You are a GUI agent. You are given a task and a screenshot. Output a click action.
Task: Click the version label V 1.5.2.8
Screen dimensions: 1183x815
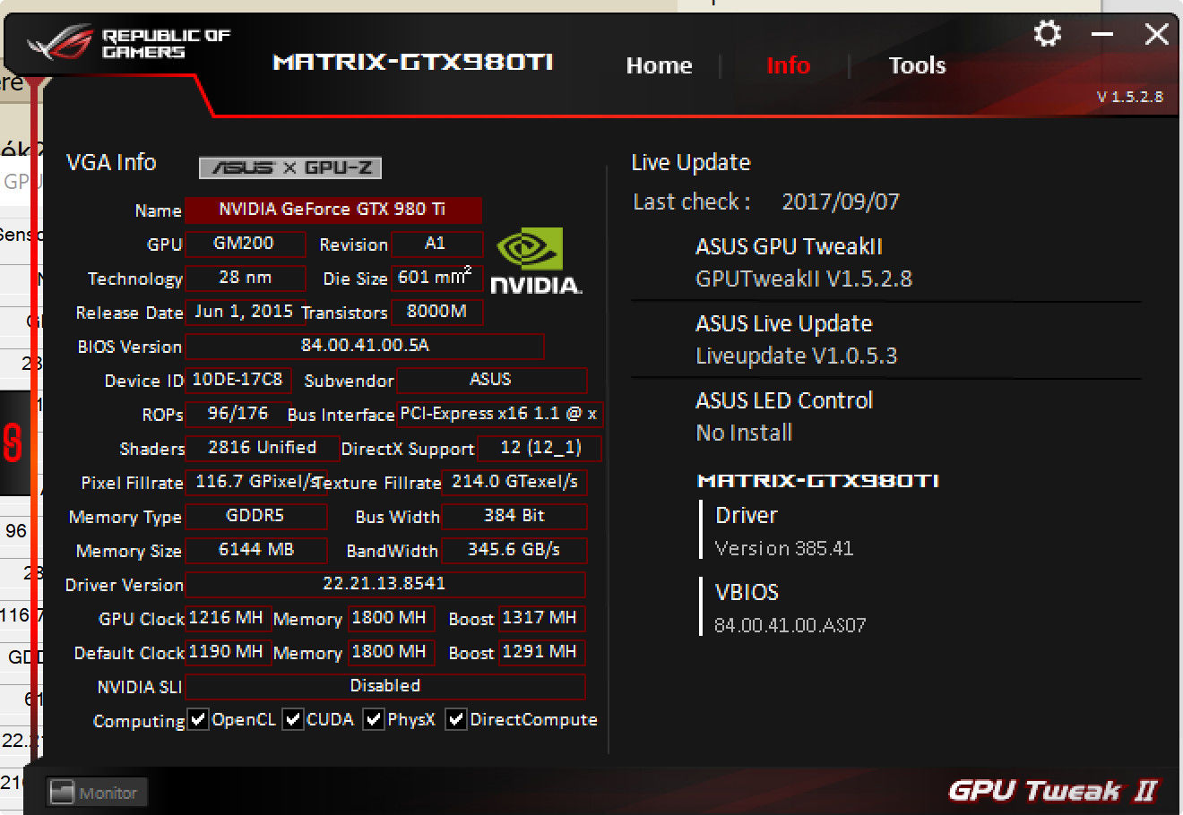click(x=1129, y=97)
